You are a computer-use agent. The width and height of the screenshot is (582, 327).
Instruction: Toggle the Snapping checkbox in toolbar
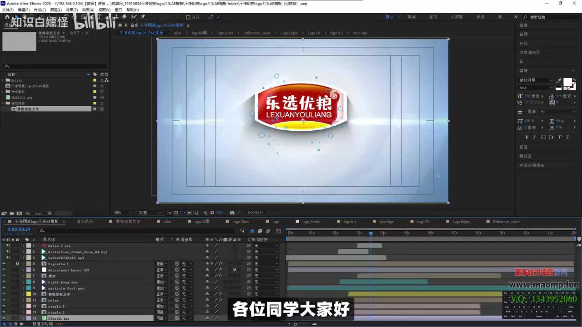click(x=188, y=17)
